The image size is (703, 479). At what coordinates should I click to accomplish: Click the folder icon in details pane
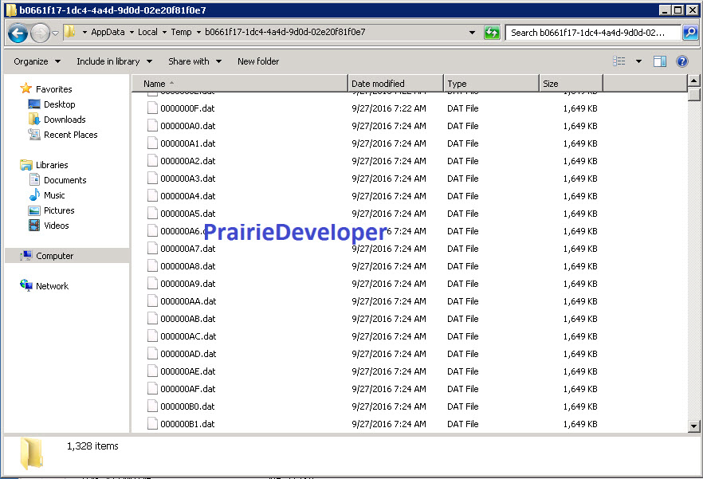coord(31,453)
